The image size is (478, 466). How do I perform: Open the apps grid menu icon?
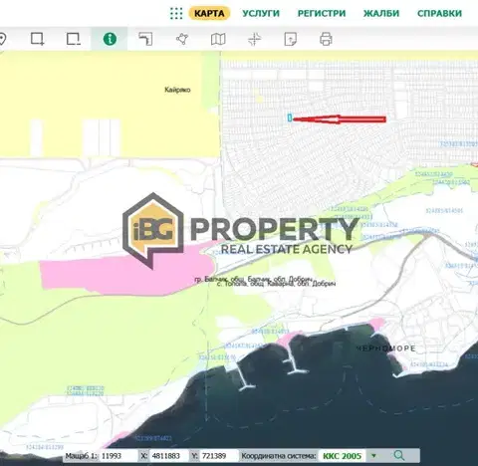point(176,13)
